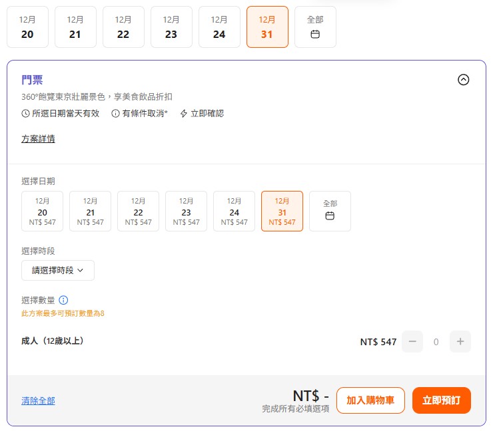Choose 12月 23 NT$ 547 date option
Screen dimensions: 491x431
(x=186, y=211)
